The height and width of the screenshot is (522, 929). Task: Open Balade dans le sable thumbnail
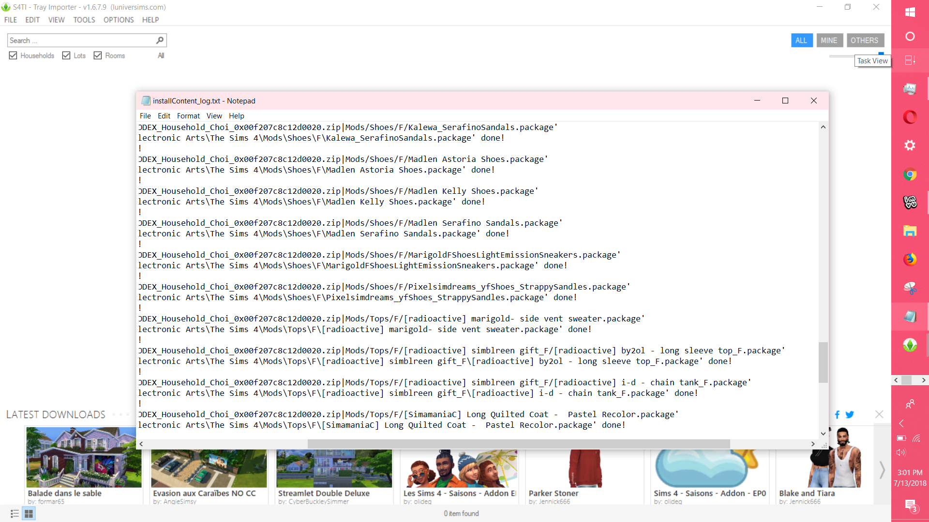84,457
